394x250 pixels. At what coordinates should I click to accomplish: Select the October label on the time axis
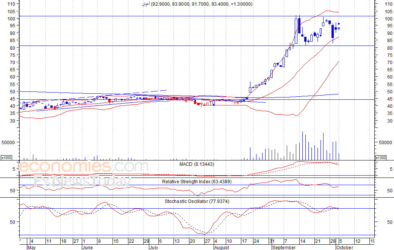tap(345, 247)
